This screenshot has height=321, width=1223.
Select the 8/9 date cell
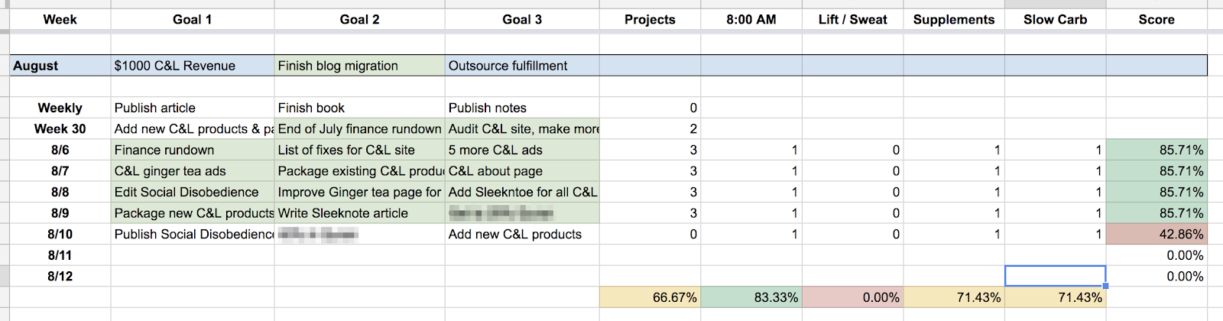point(60,213)
